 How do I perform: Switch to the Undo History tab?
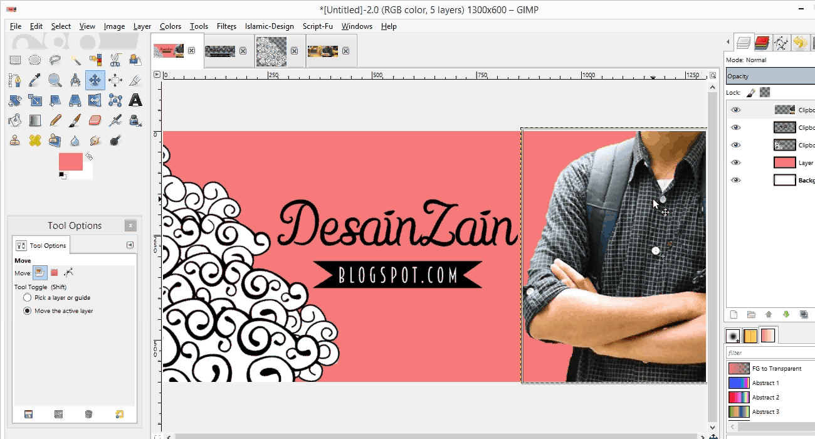800,43
